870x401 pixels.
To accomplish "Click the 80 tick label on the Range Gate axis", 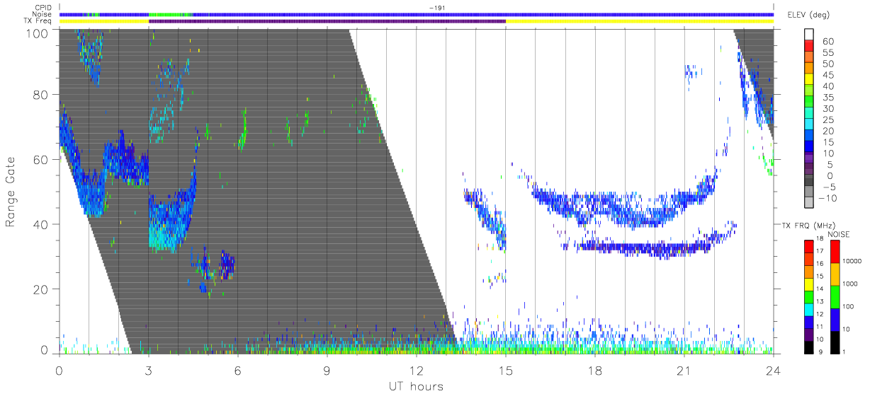I will (x=40, y=95).
